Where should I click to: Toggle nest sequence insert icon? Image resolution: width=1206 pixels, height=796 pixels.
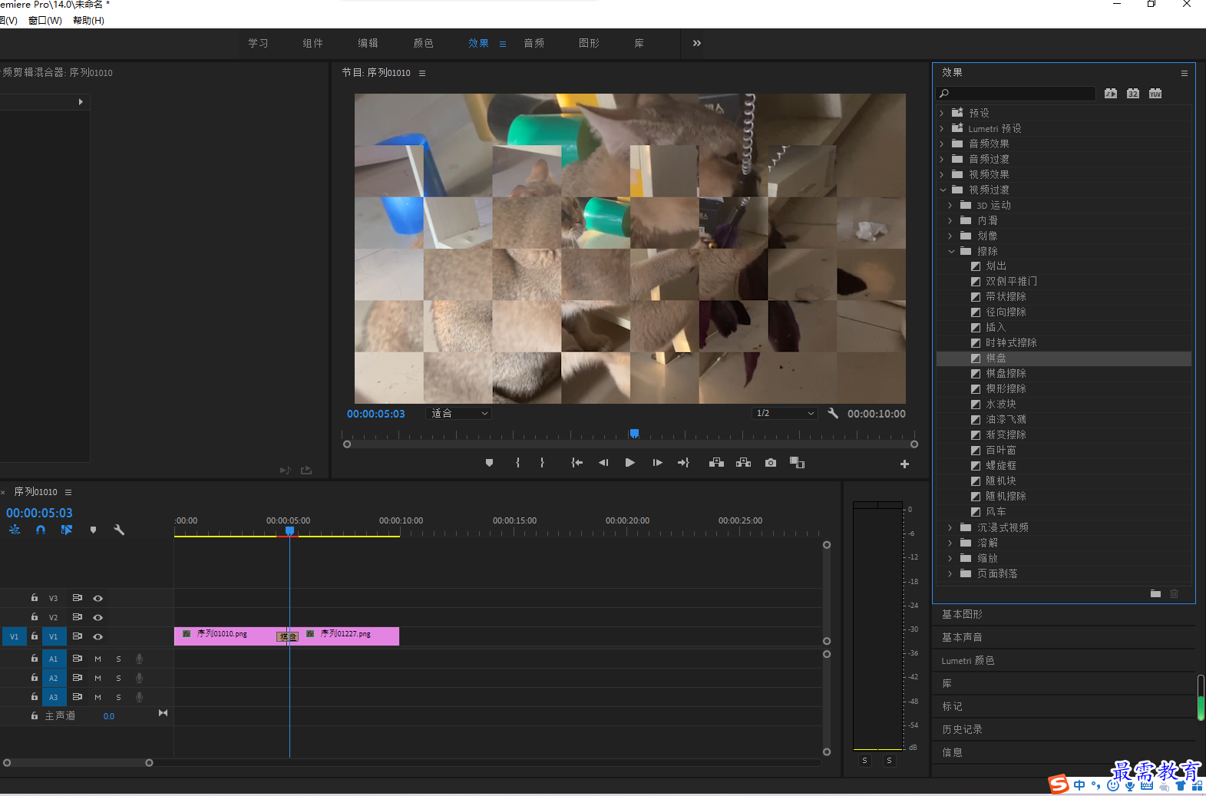coord(15,530)
